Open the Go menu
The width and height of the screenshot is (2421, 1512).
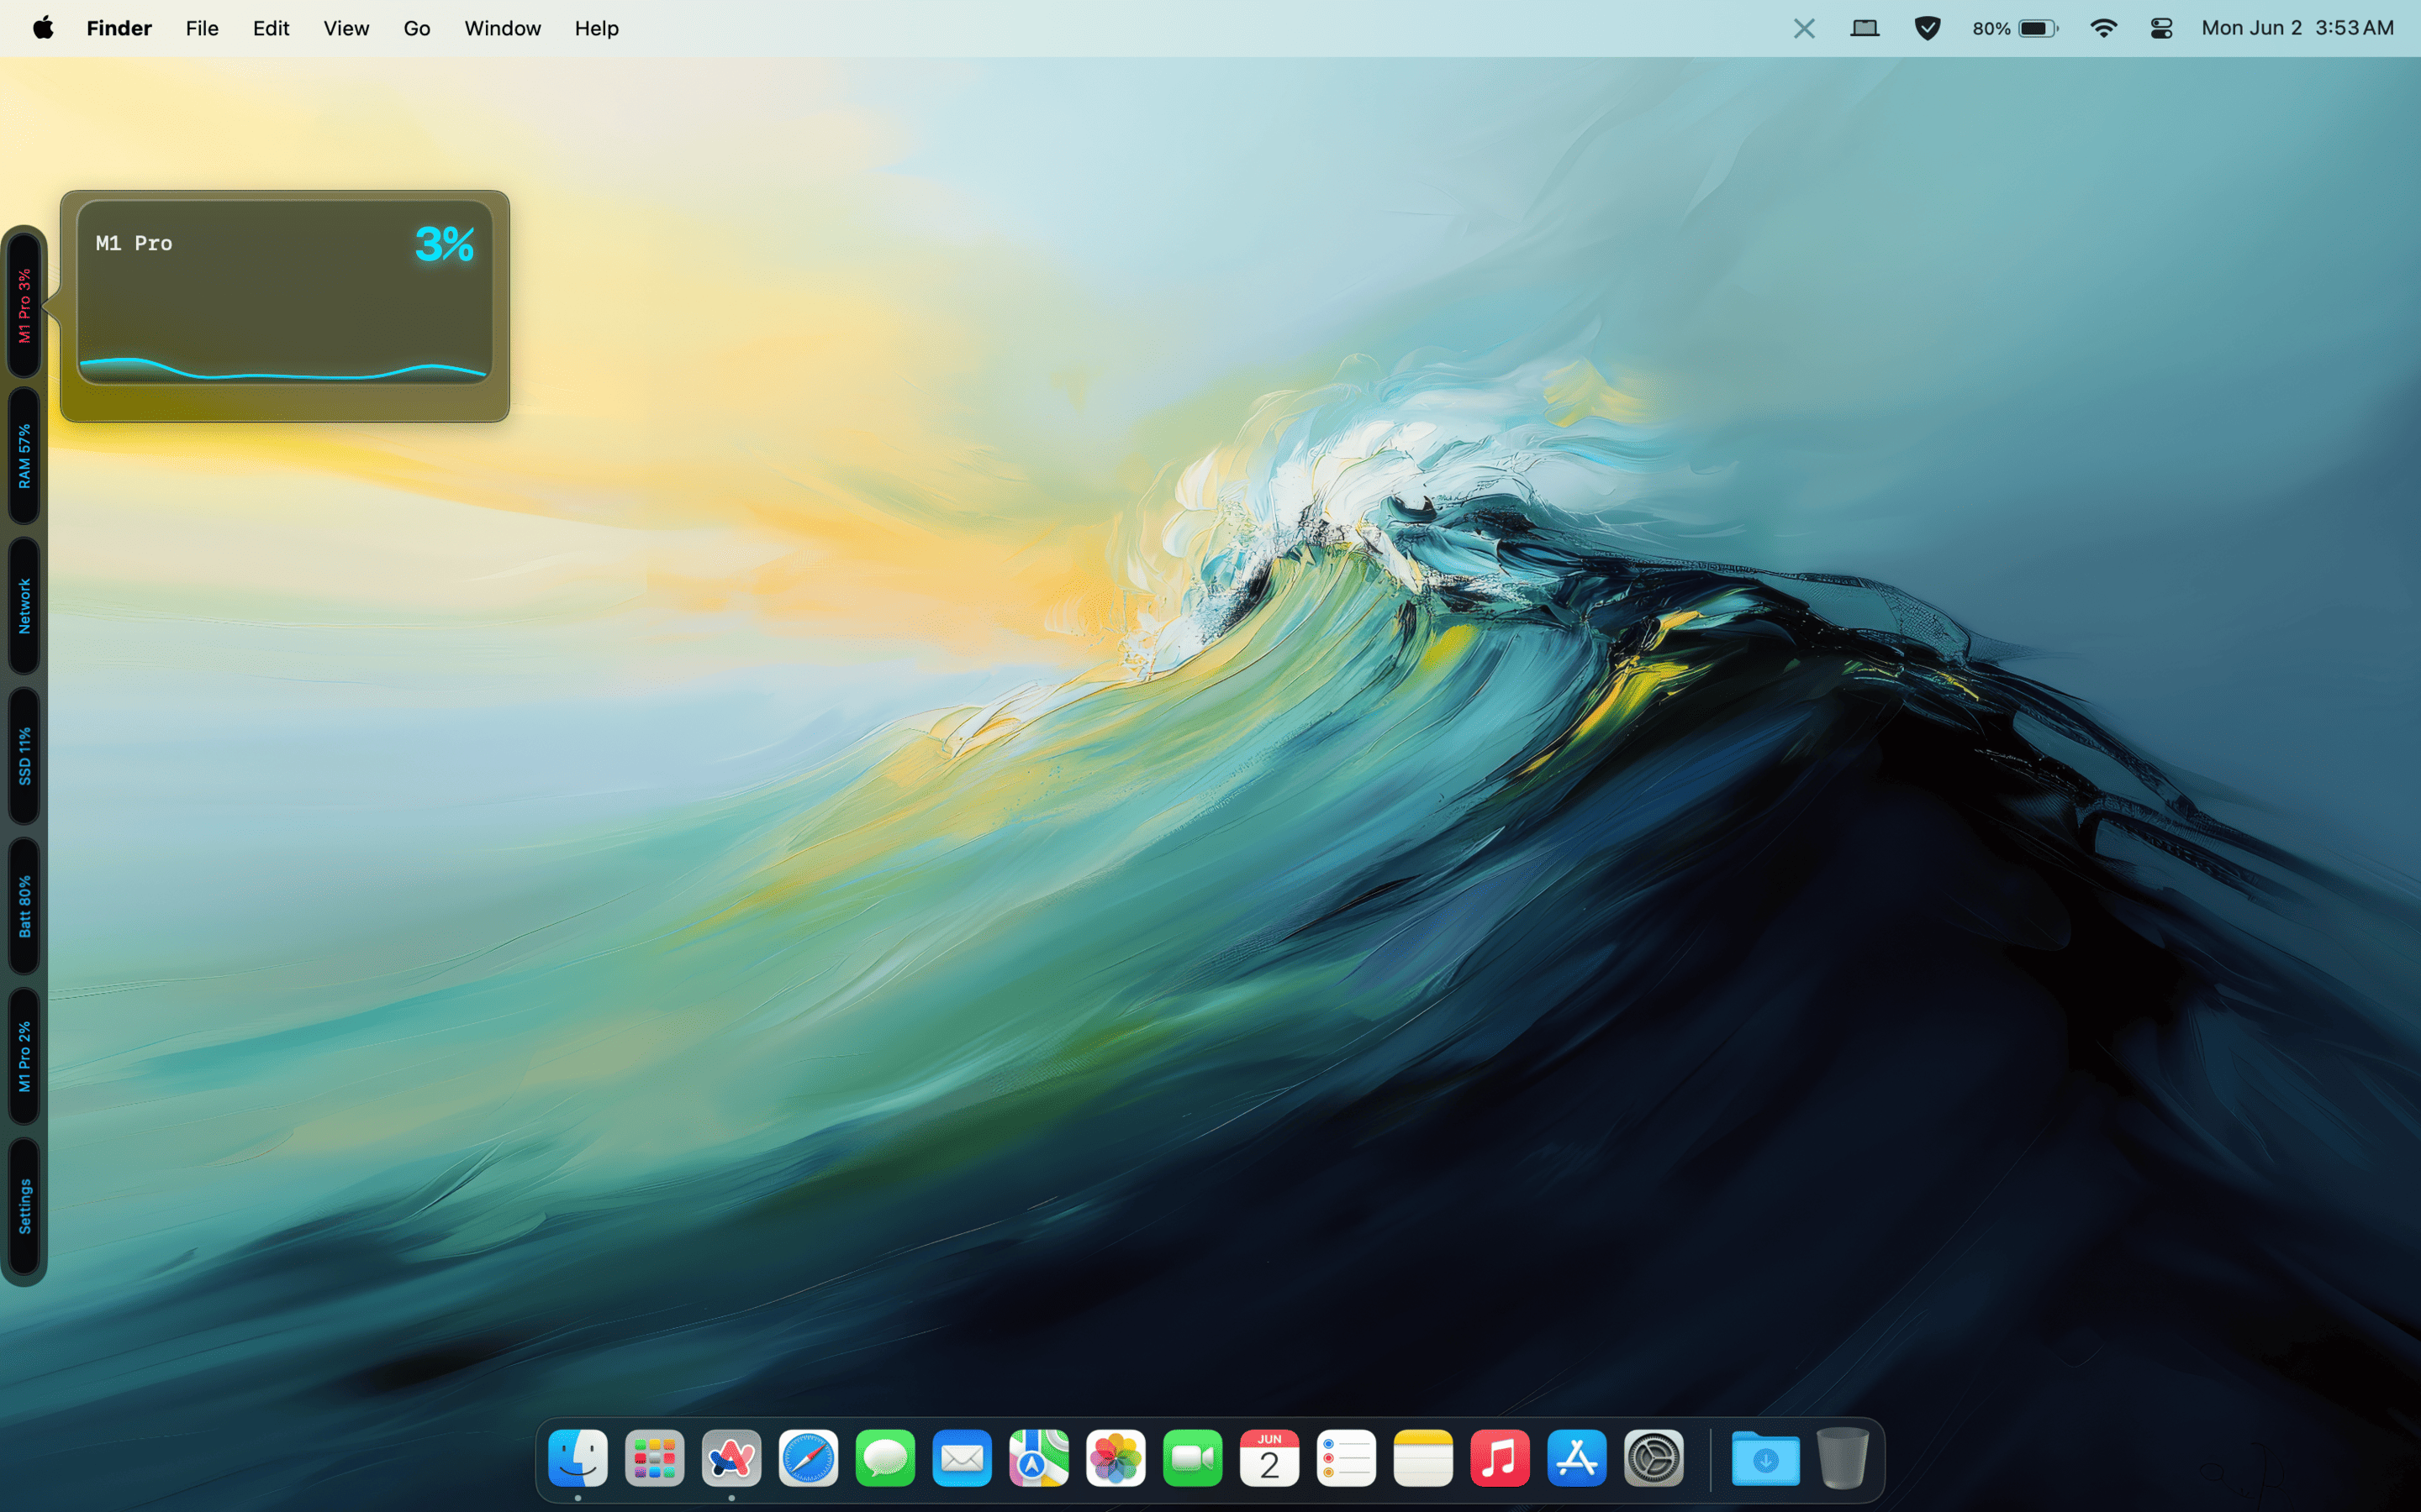pyautogui.click(x=417, y=28)
